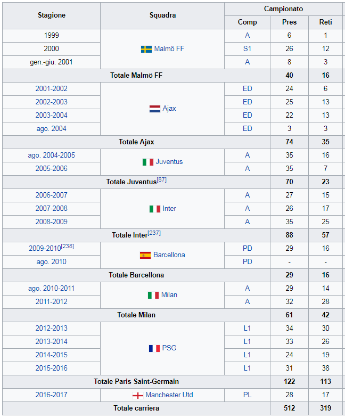
Task: Click the Italian flag icon beside Inter
Action: 154,209
